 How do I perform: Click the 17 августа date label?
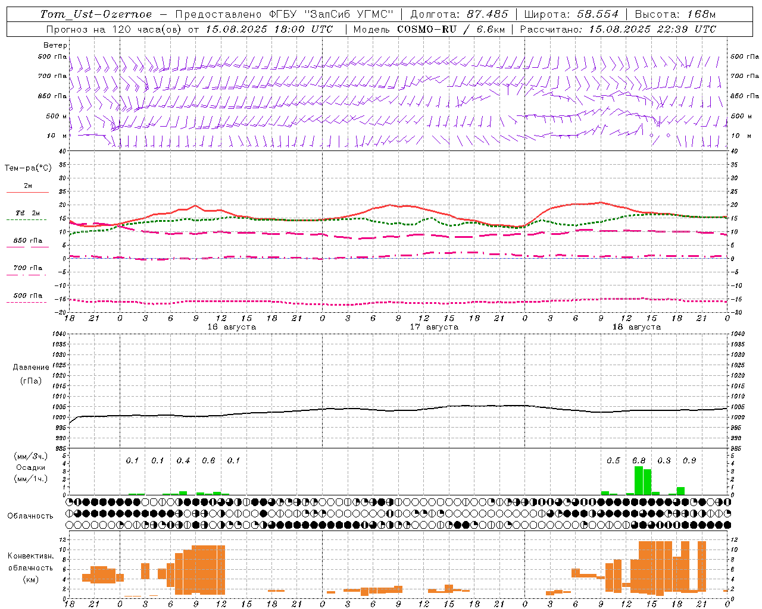pos(434,327)
